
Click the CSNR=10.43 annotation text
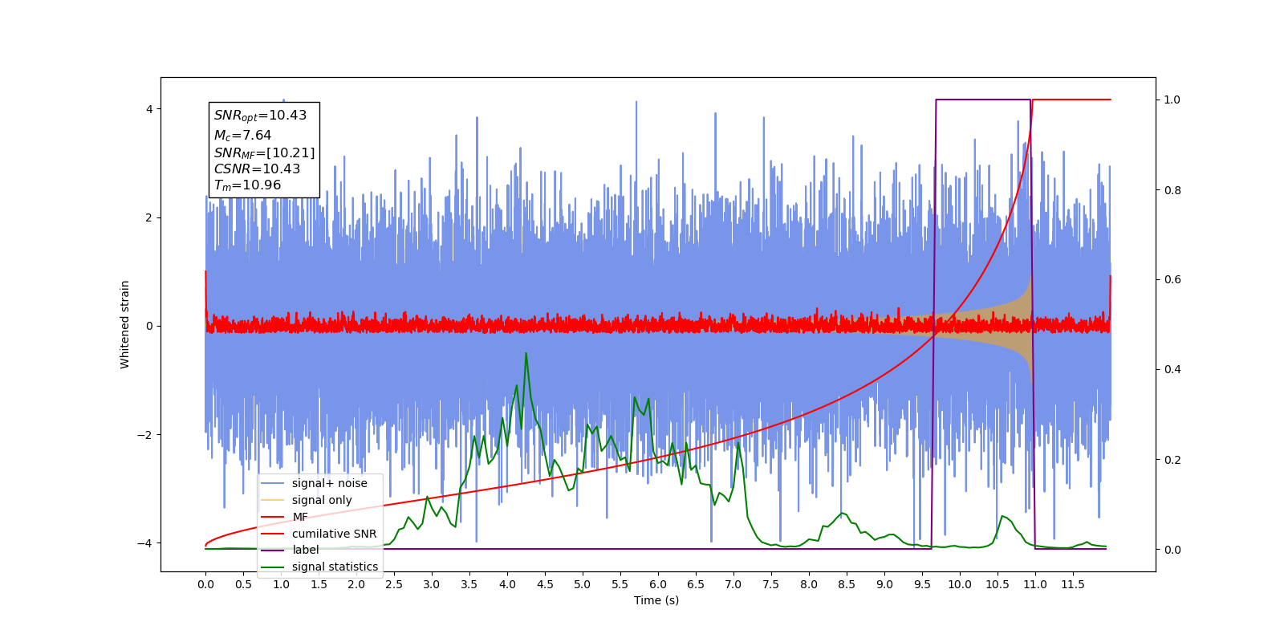(x=257, y=169)
